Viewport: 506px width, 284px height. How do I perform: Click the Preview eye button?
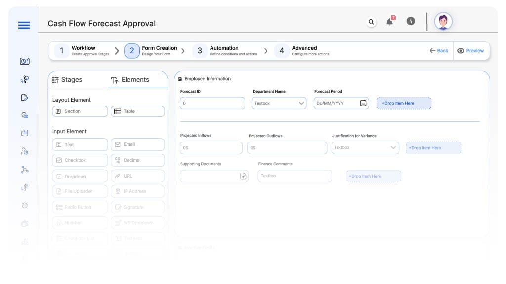[470, 51]
